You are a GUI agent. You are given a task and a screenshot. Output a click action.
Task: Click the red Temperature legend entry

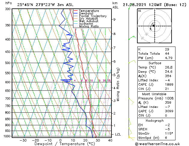(89, 11)
